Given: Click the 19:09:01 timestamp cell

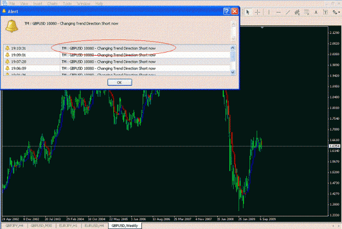Looking at the screenshot, I should (19, 55).
